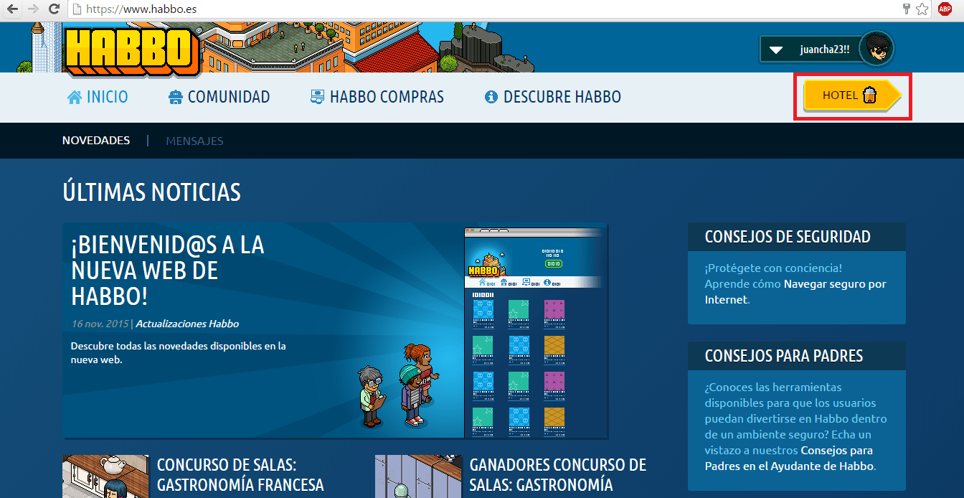The image size is (964, 498).
Task: Click the juancha23!! avatar picture
Action: [876, 50]
